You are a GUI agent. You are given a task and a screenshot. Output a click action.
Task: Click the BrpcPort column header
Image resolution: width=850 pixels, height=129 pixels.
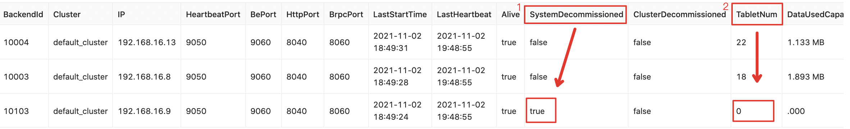pos(346,14)
